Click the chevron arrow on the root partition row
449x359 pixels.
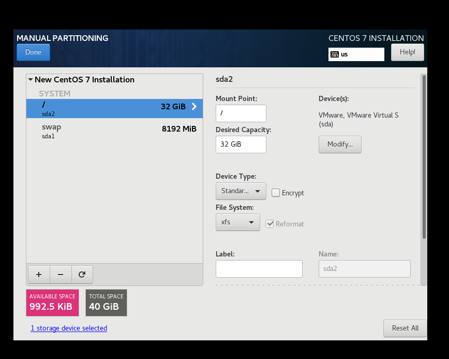194,106
